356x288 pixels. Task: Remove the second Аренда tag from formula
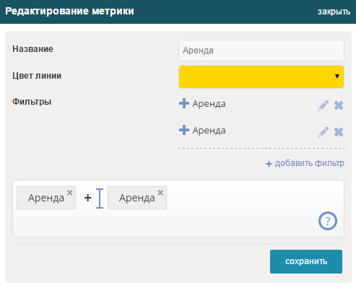click(160, 193)
